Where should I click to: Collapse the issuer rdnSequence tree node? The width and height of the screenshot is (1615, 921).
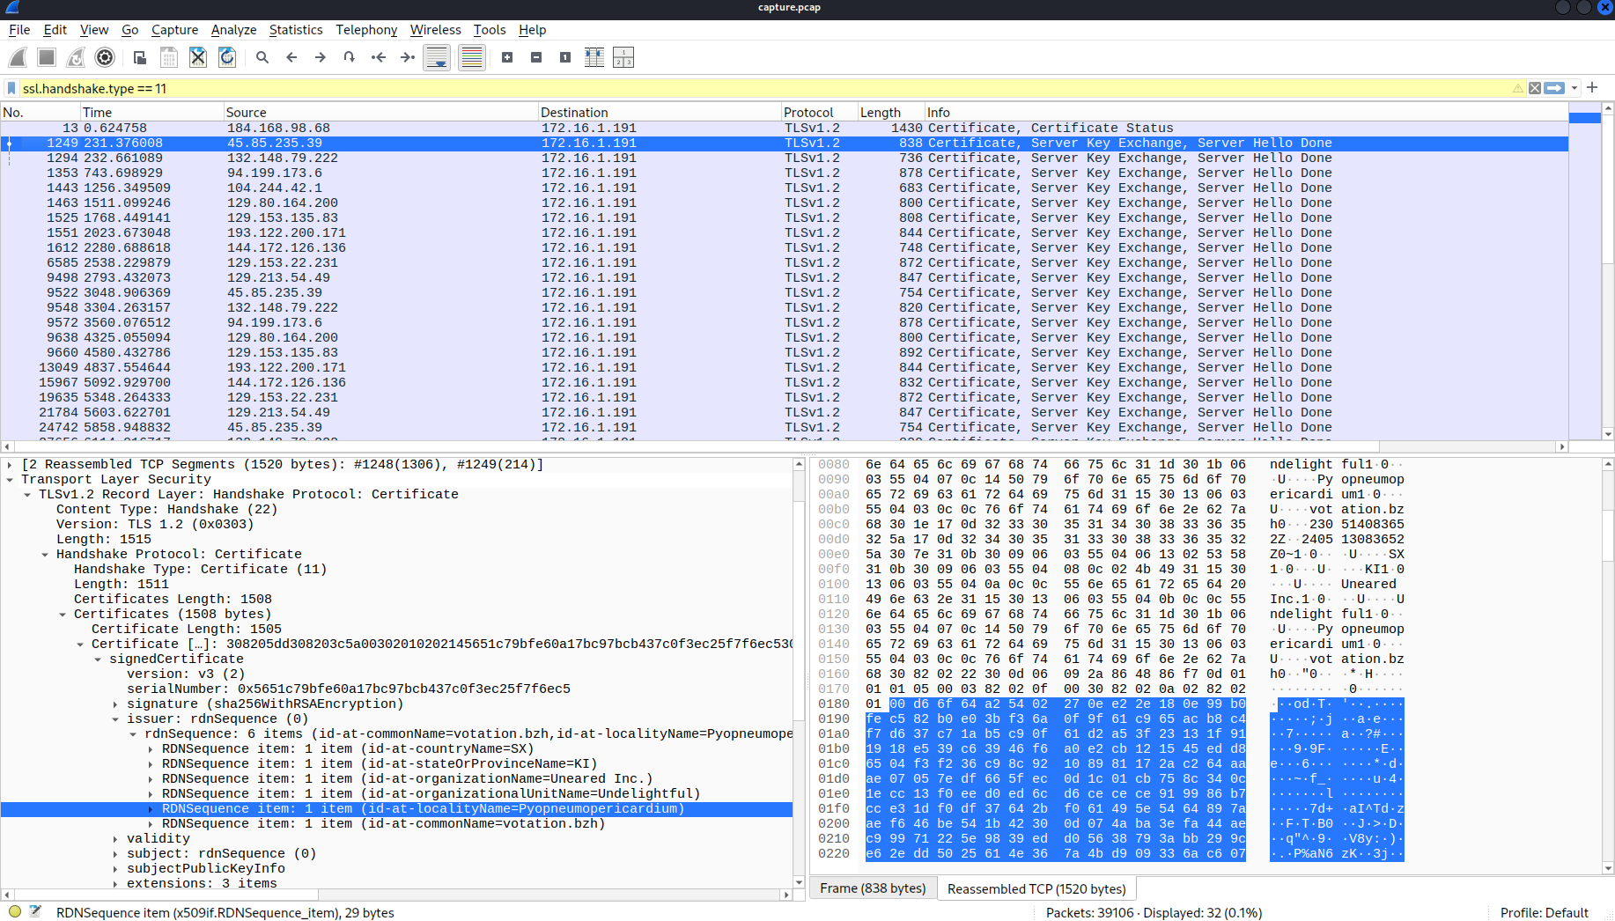pos(115,719)
